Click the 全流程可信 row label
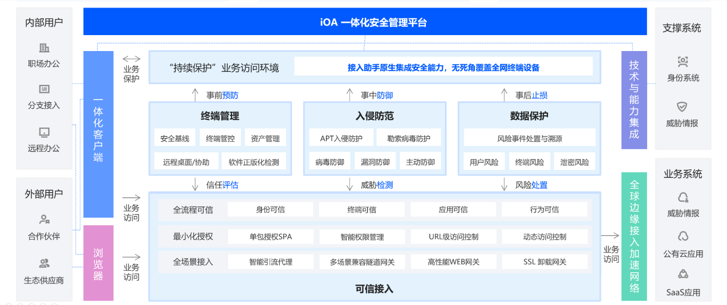 193,210
